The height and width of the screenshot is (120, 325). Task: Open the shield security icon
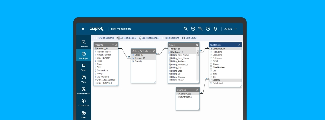193,29
